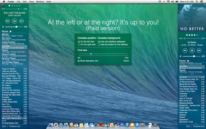Viewport: 206px width, 129px height.
Task: Open Time Machine menu bar icon
Action: (160, 2)
